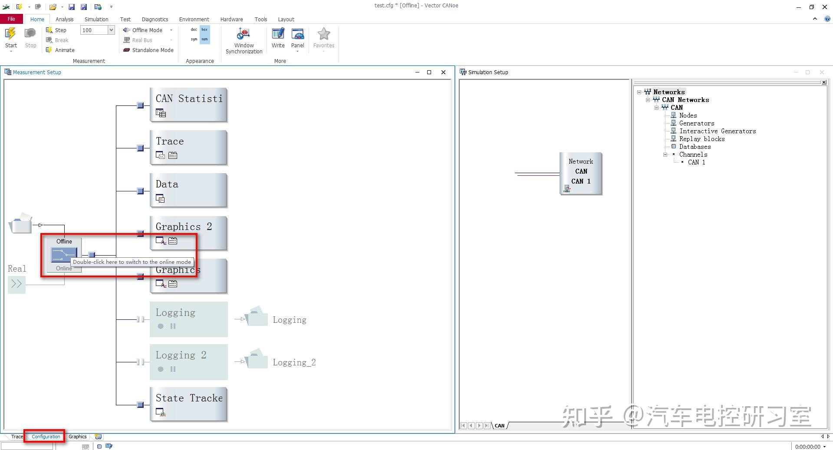Viewport: 833px width, 450px height.
Task: Start the measurement with the Start icon
Action: tap(11, 34)
